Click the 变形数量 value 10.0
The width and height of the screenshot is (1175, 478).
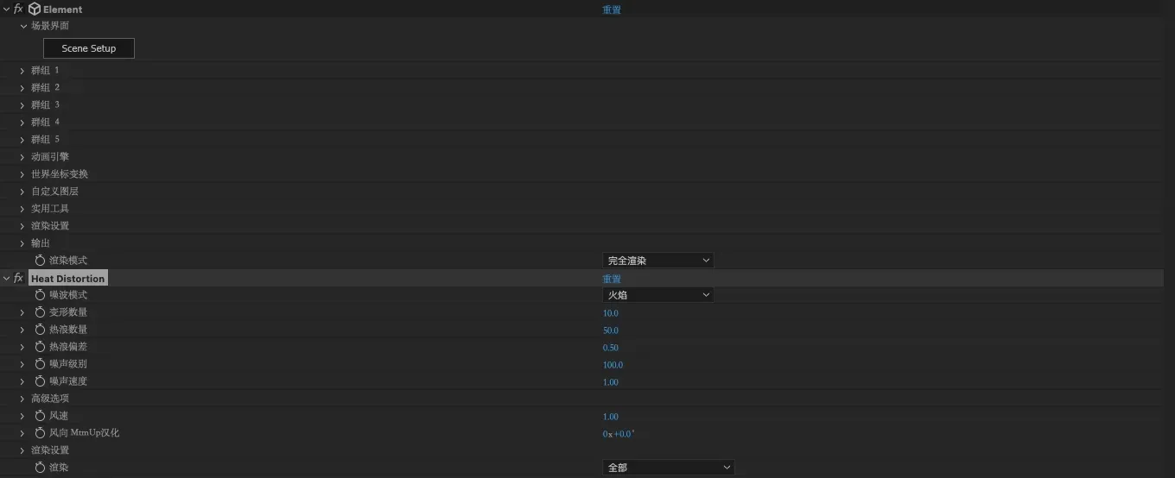click(611, 313)
